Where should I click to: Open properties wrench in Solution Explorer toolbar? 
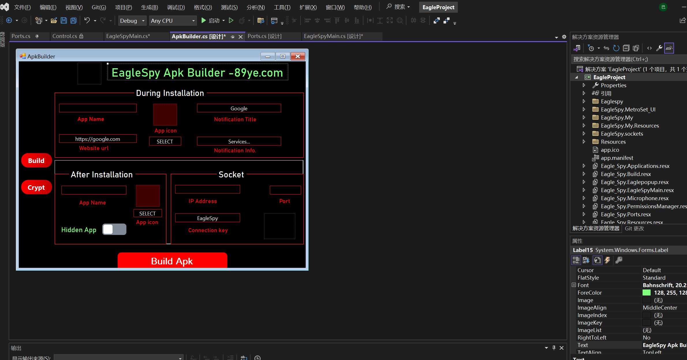click(659, 48)
